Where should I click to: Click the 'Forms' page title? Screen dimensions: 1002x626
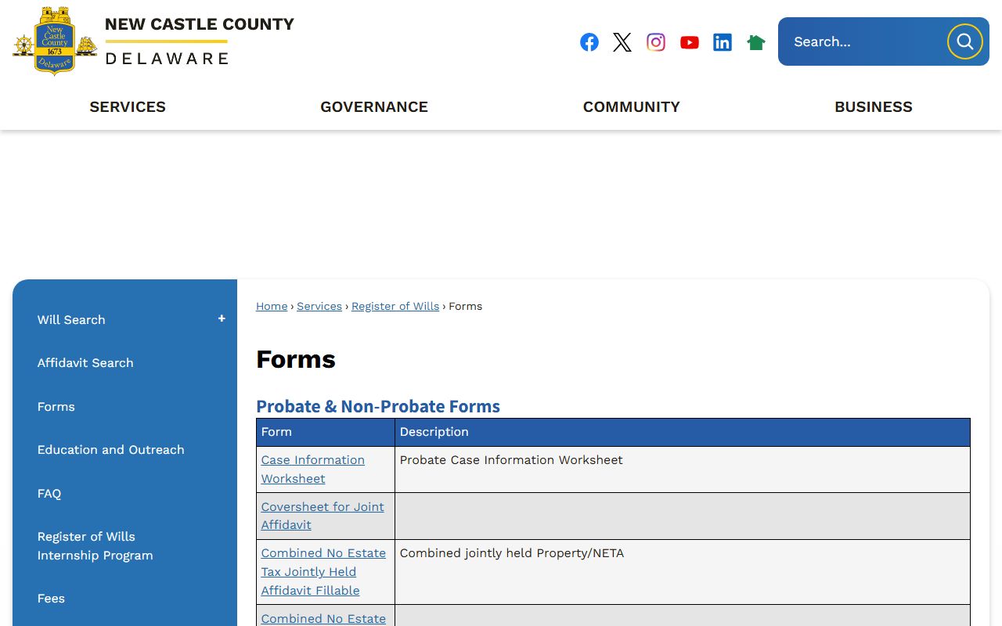click(296, 359)
